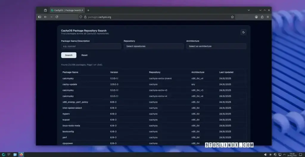Click the packages.cachyos.org address bar
Image resolution: width=305 pixels, height=157 pixels.
click(157, 17)
